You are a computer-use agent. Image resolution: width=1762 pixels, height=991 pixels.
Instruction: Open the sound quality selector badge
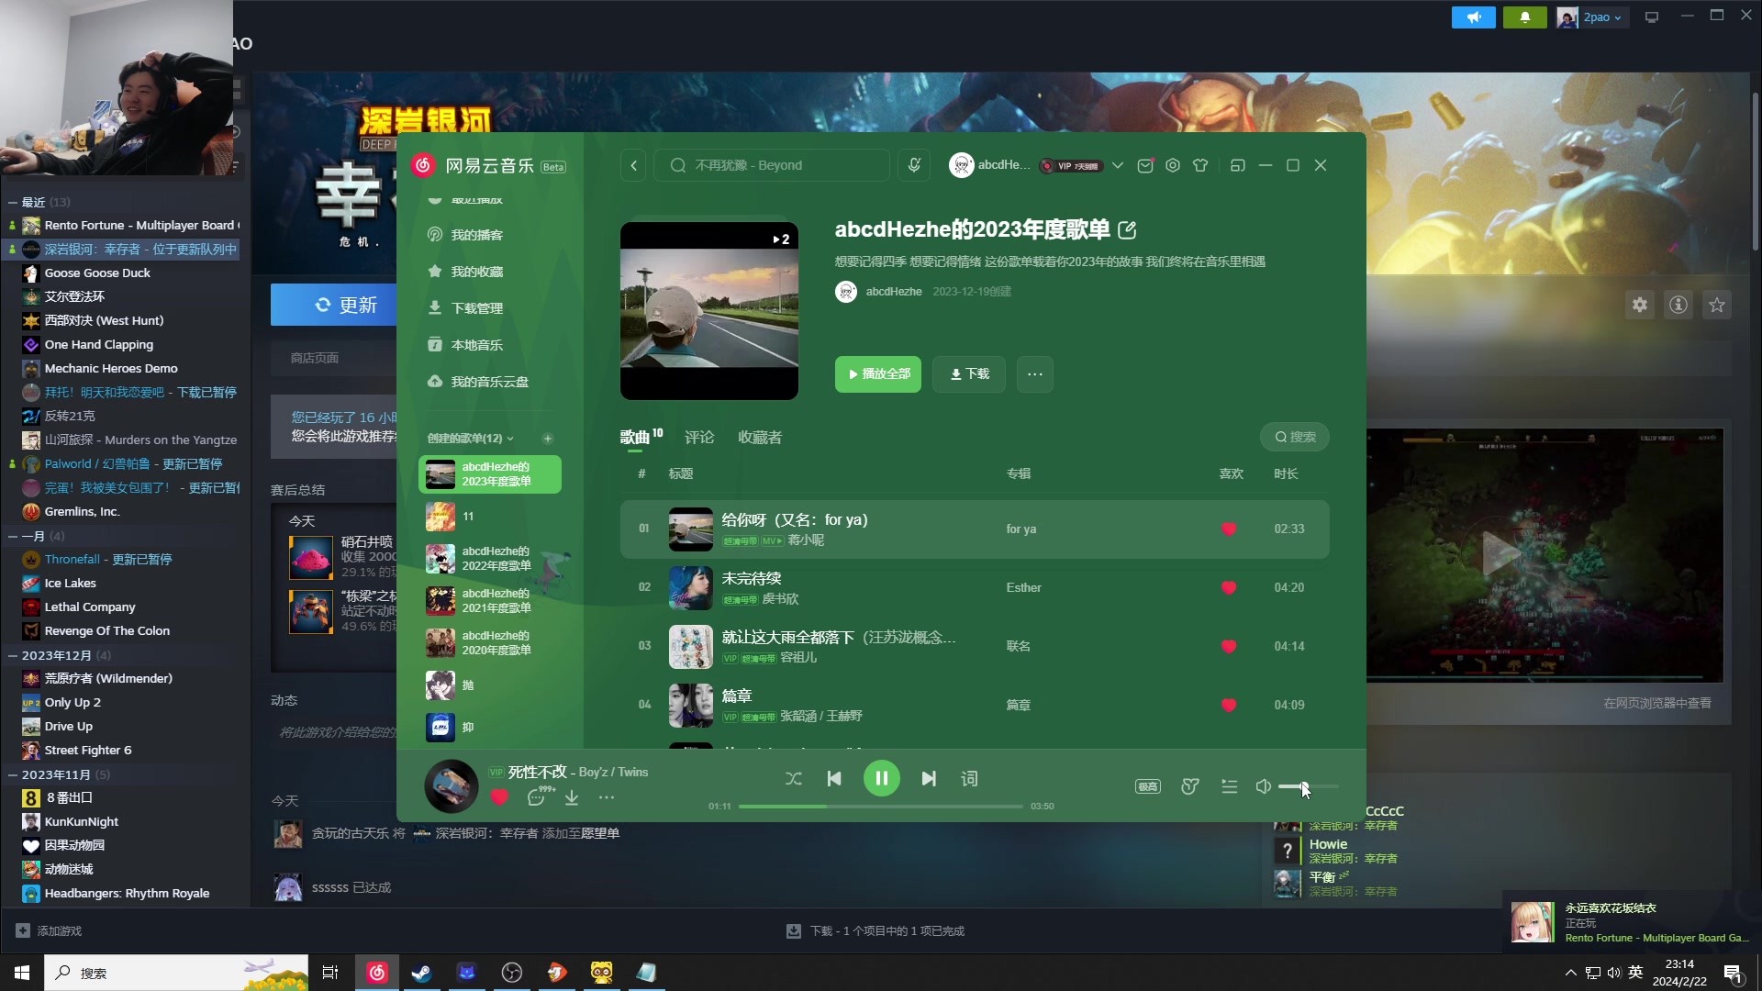click(x=1148, y=786)
